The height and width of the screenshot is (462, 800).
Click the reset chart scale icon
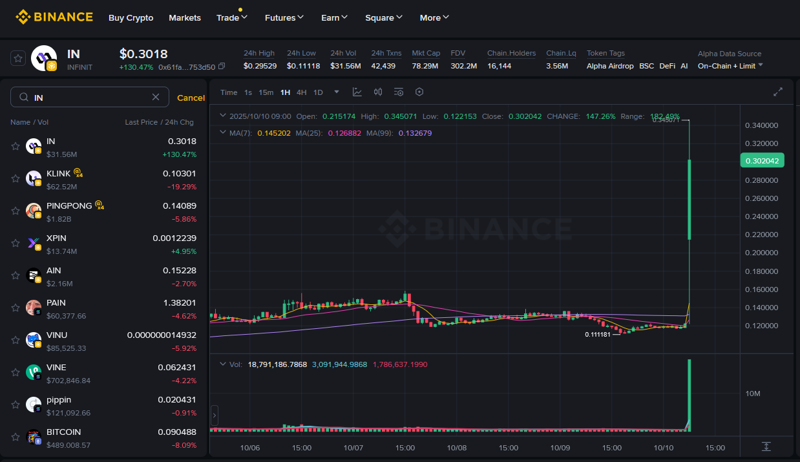(766, 446)
